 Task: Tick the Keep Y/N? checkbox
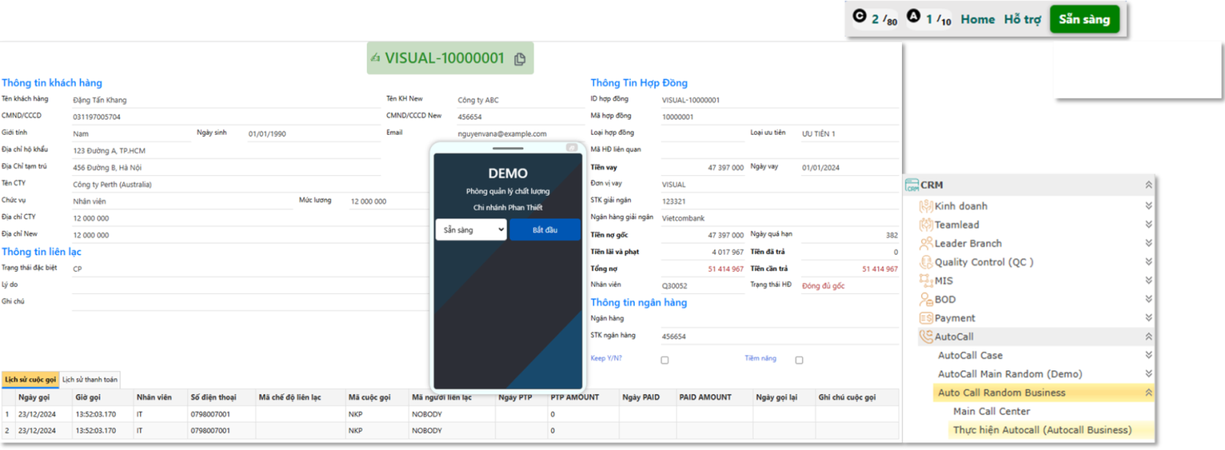tap(665, 360)
